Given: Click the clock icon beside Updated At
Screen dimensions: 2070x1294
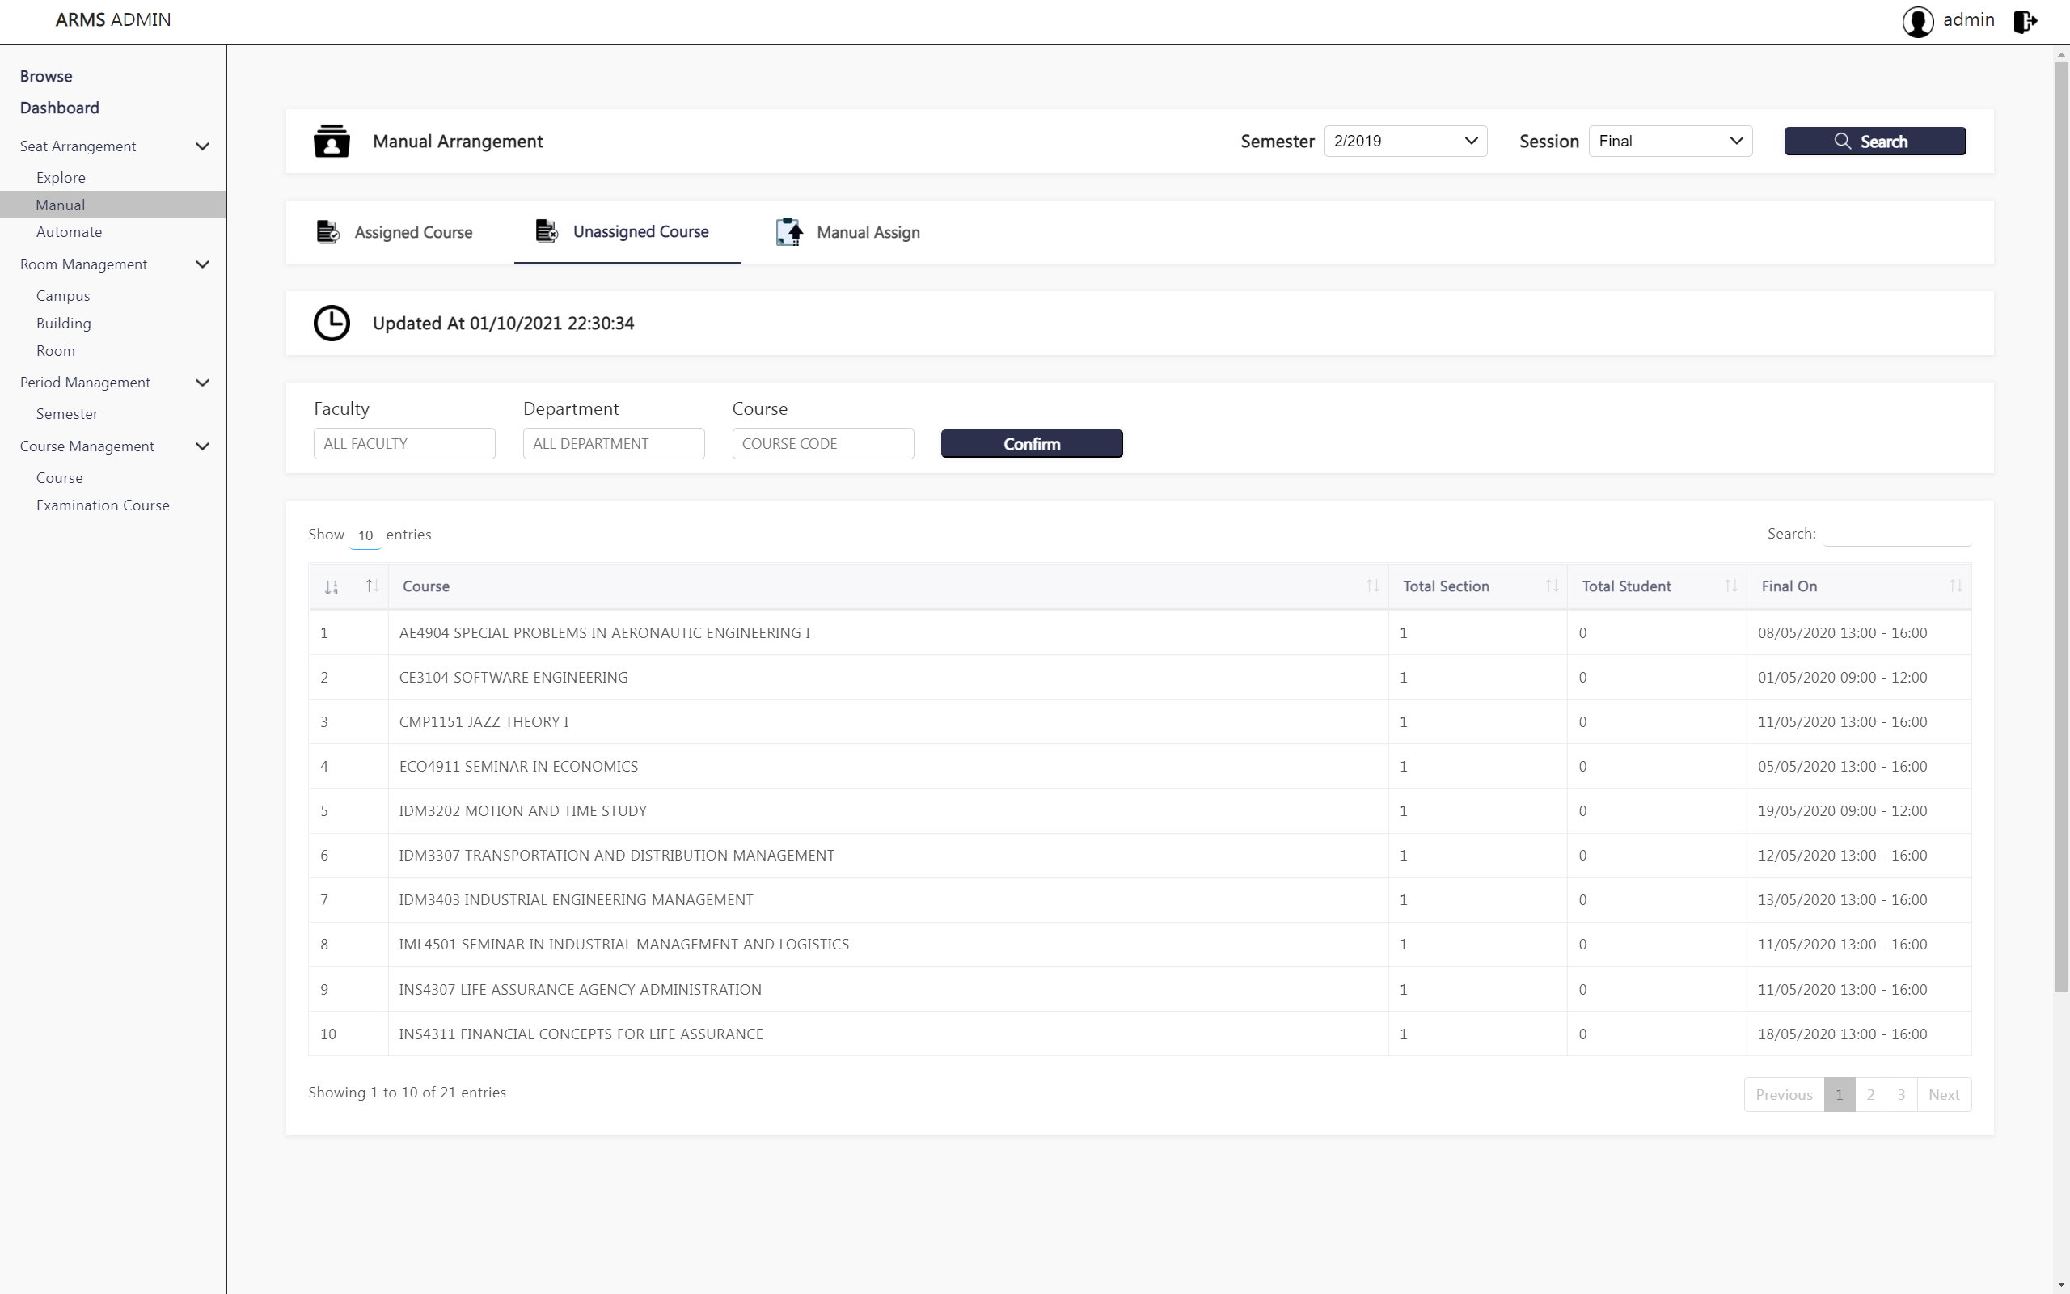Looking at the screenshot, I should (331, 323).
